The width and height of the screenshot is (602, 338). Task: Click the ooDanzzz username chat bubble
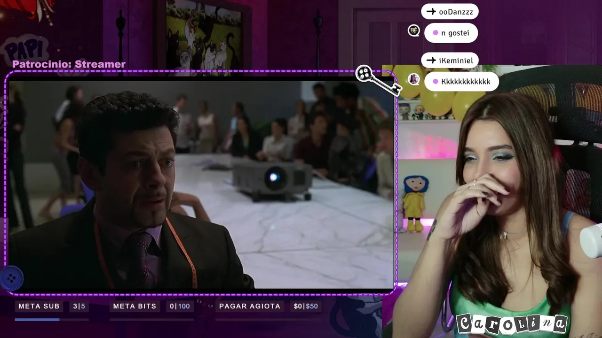[450, 12]
